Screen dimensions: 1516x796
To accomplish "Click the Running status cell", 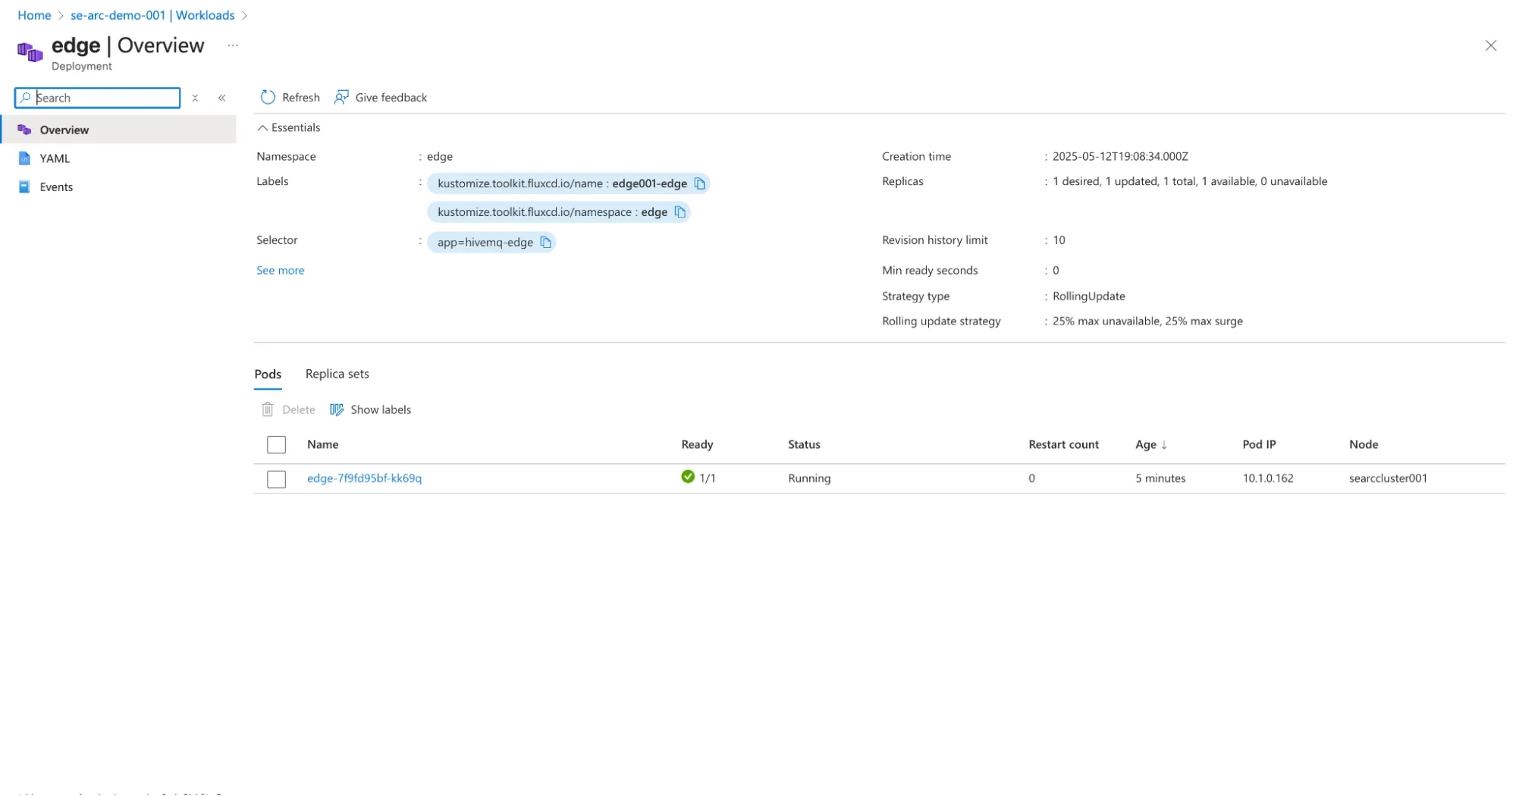I will 809,478.
